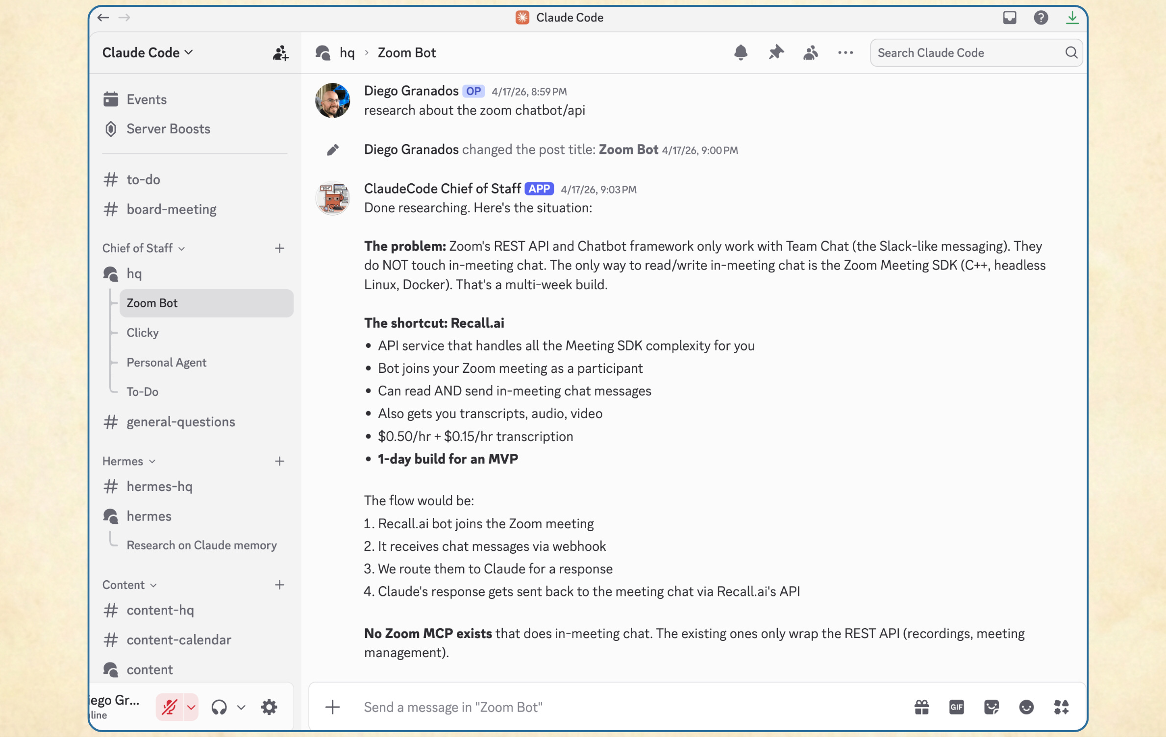Click the OP badge beside Diego Granados
This screenshot has height=737, width=1166.
(473, 91)
